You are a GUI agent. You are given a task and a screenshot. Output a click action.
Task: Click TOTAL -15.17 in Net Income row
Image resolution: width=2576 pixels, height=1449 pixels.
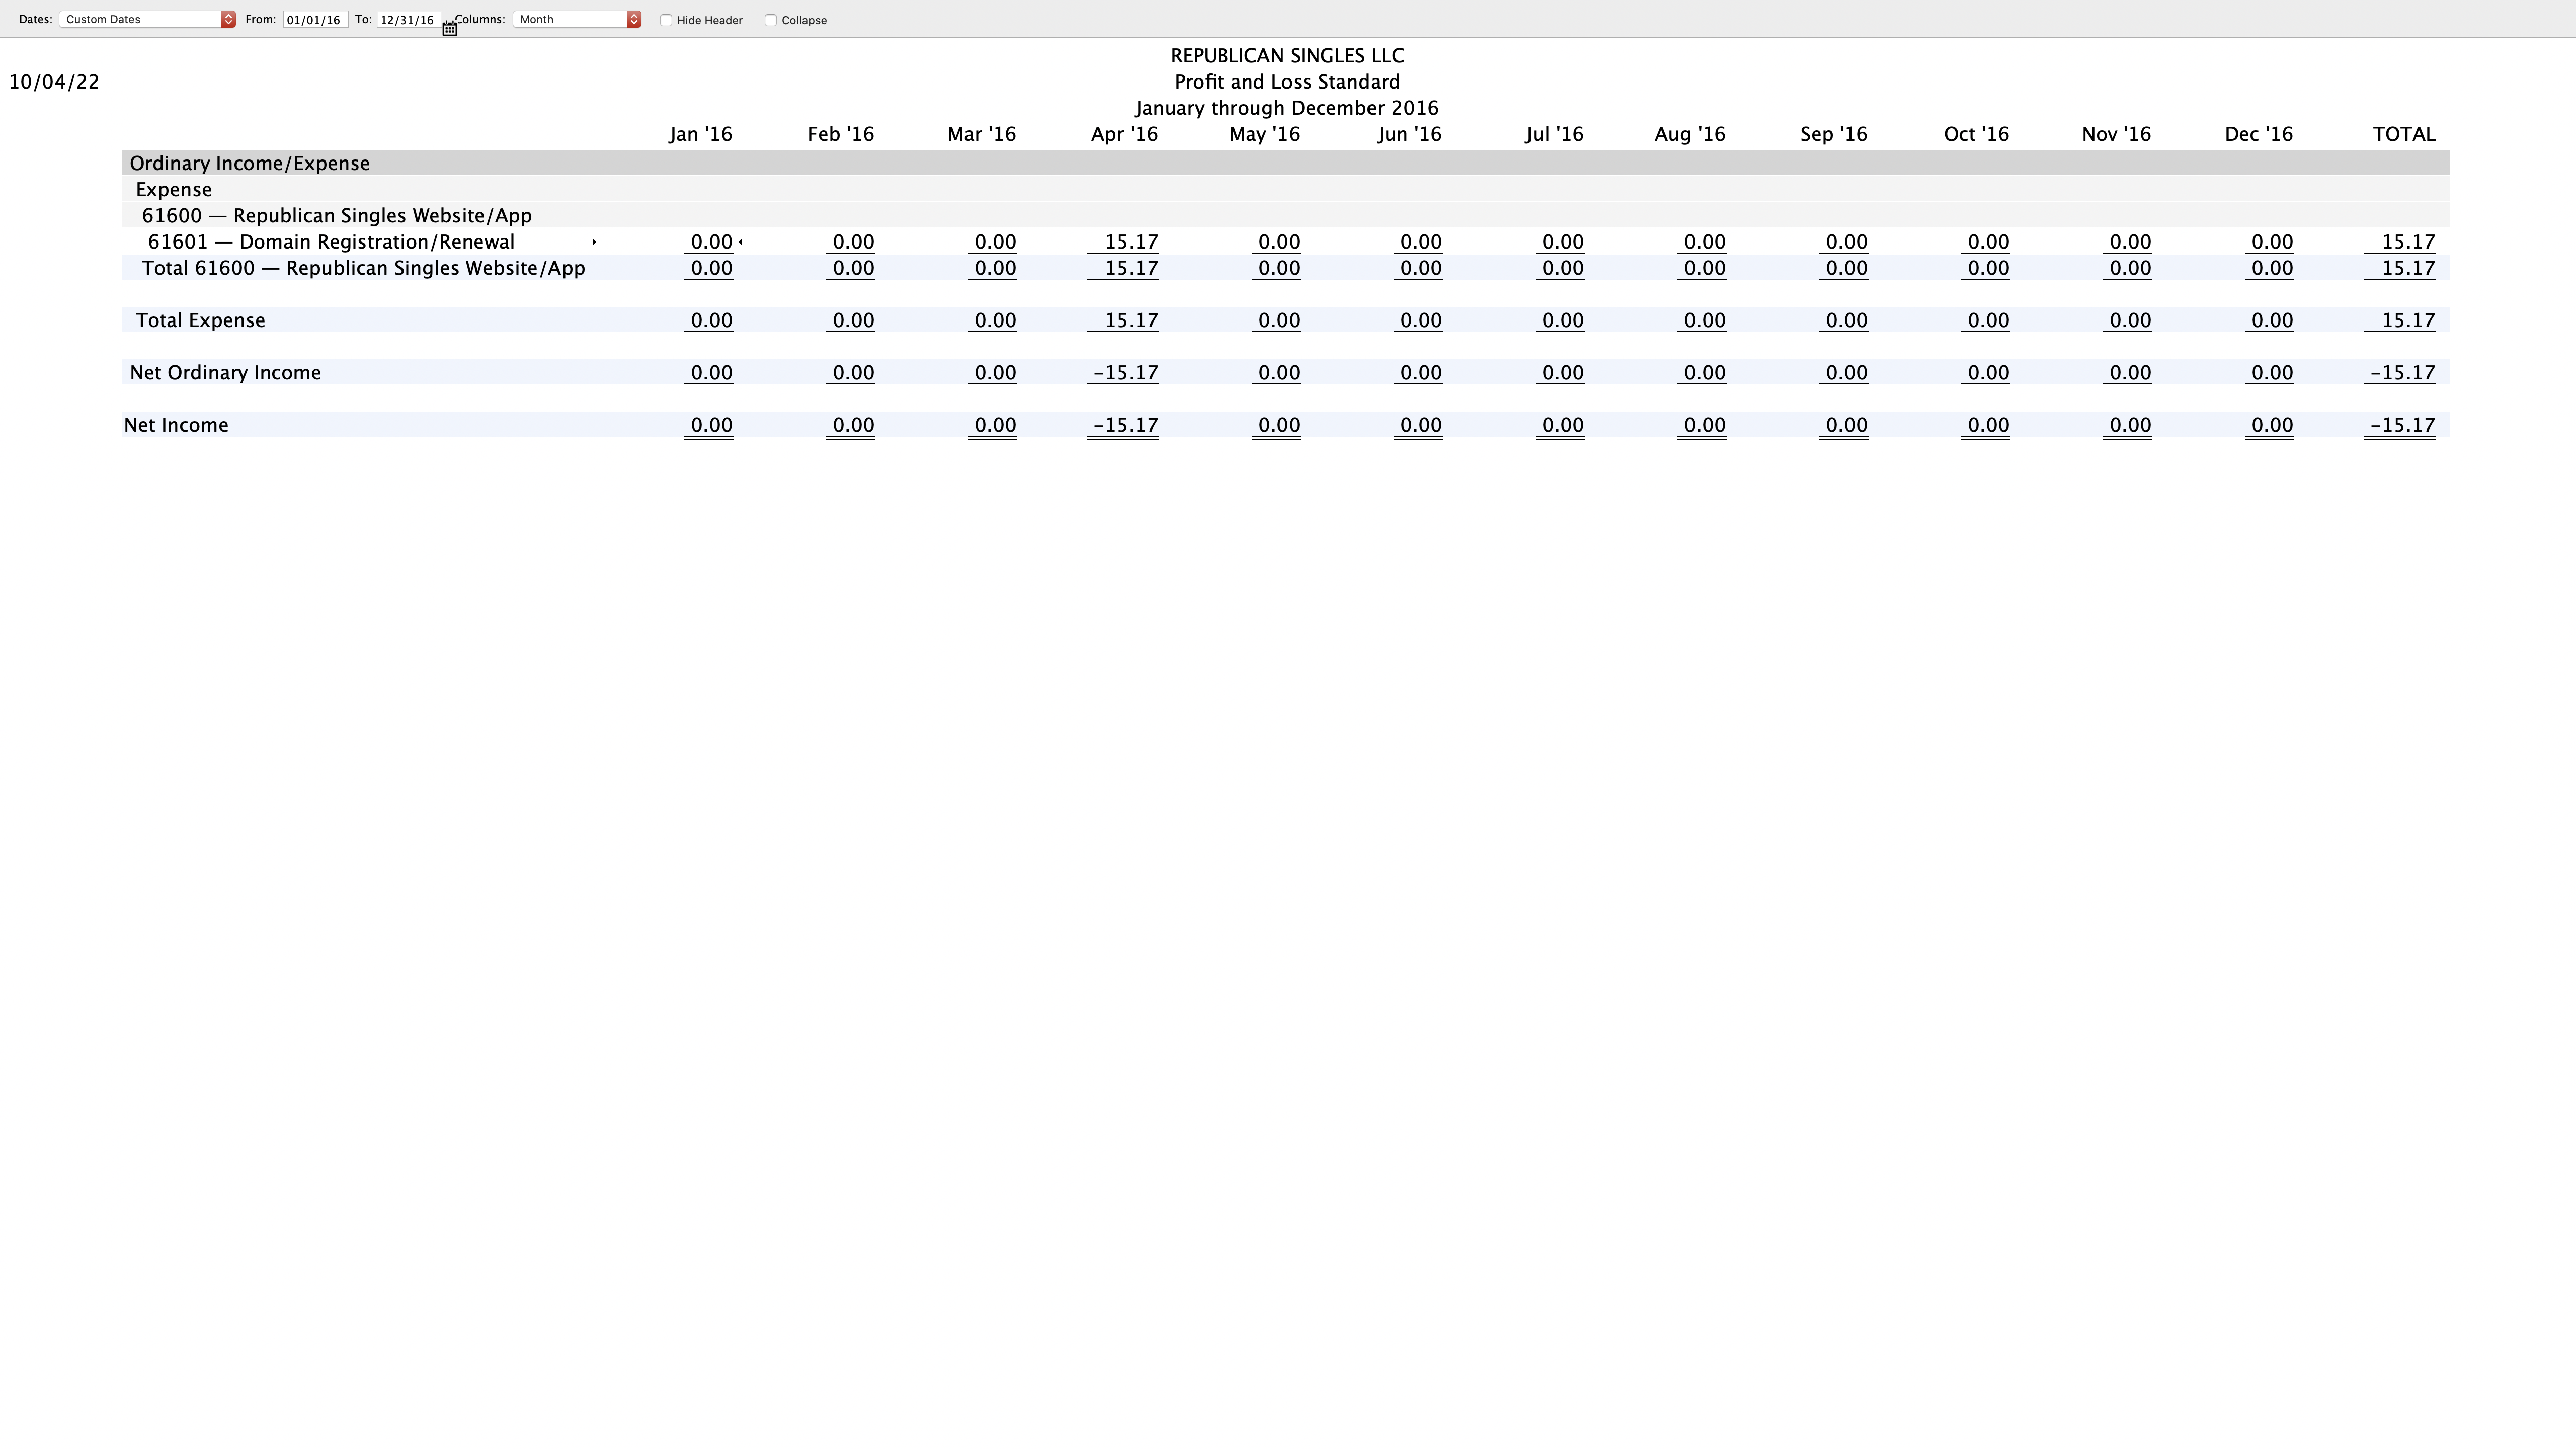point(2403,425)
